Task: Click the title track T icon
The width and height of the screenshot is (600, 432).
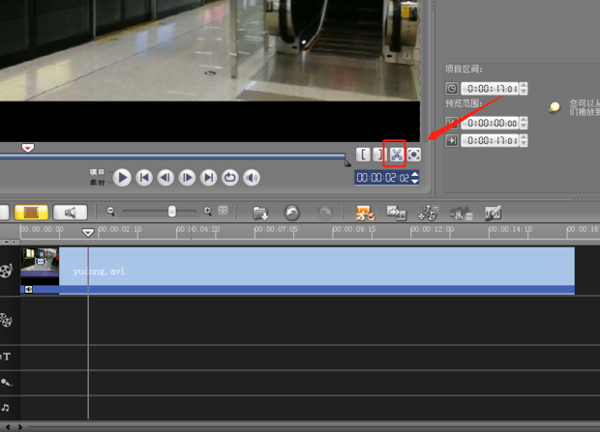Action: (x=6, y=357)
